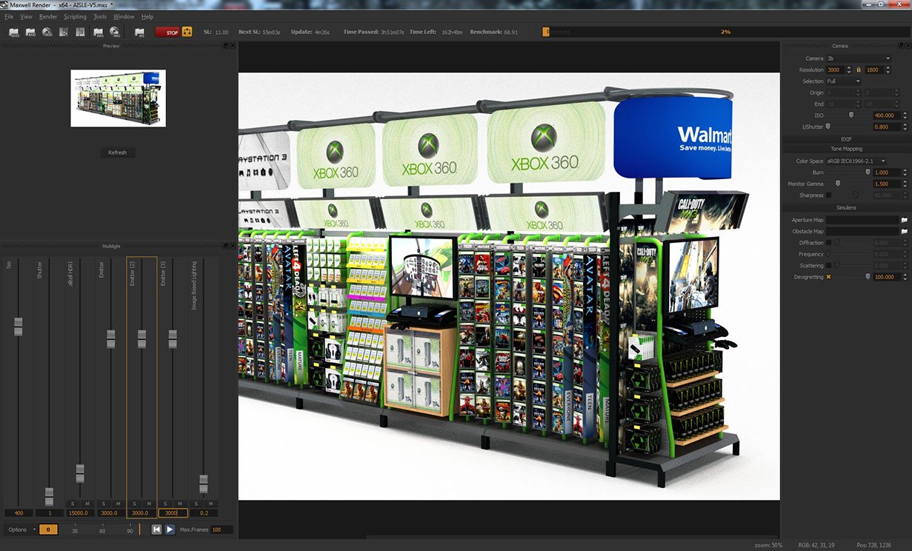Open the Render menu
Image resolution: width=912 pixels, height=551 pixels.
48,16
